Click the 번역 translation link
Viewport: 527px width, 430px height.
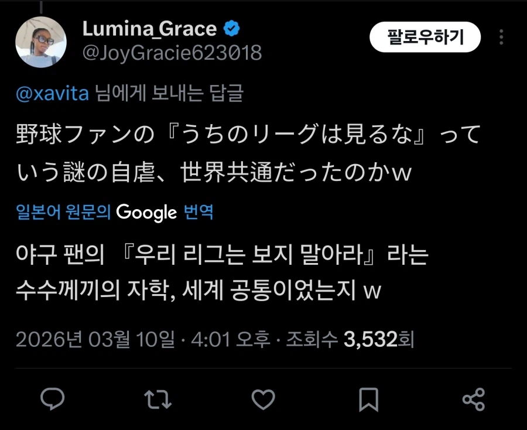[x=199, y=211]
